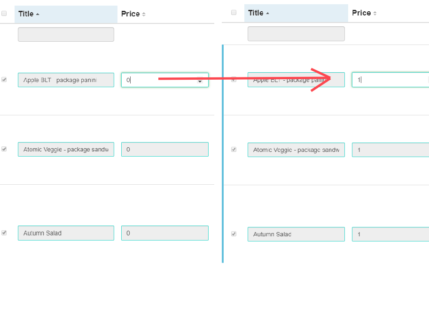Select the left Autumn Salad title field

pos(66,233)
